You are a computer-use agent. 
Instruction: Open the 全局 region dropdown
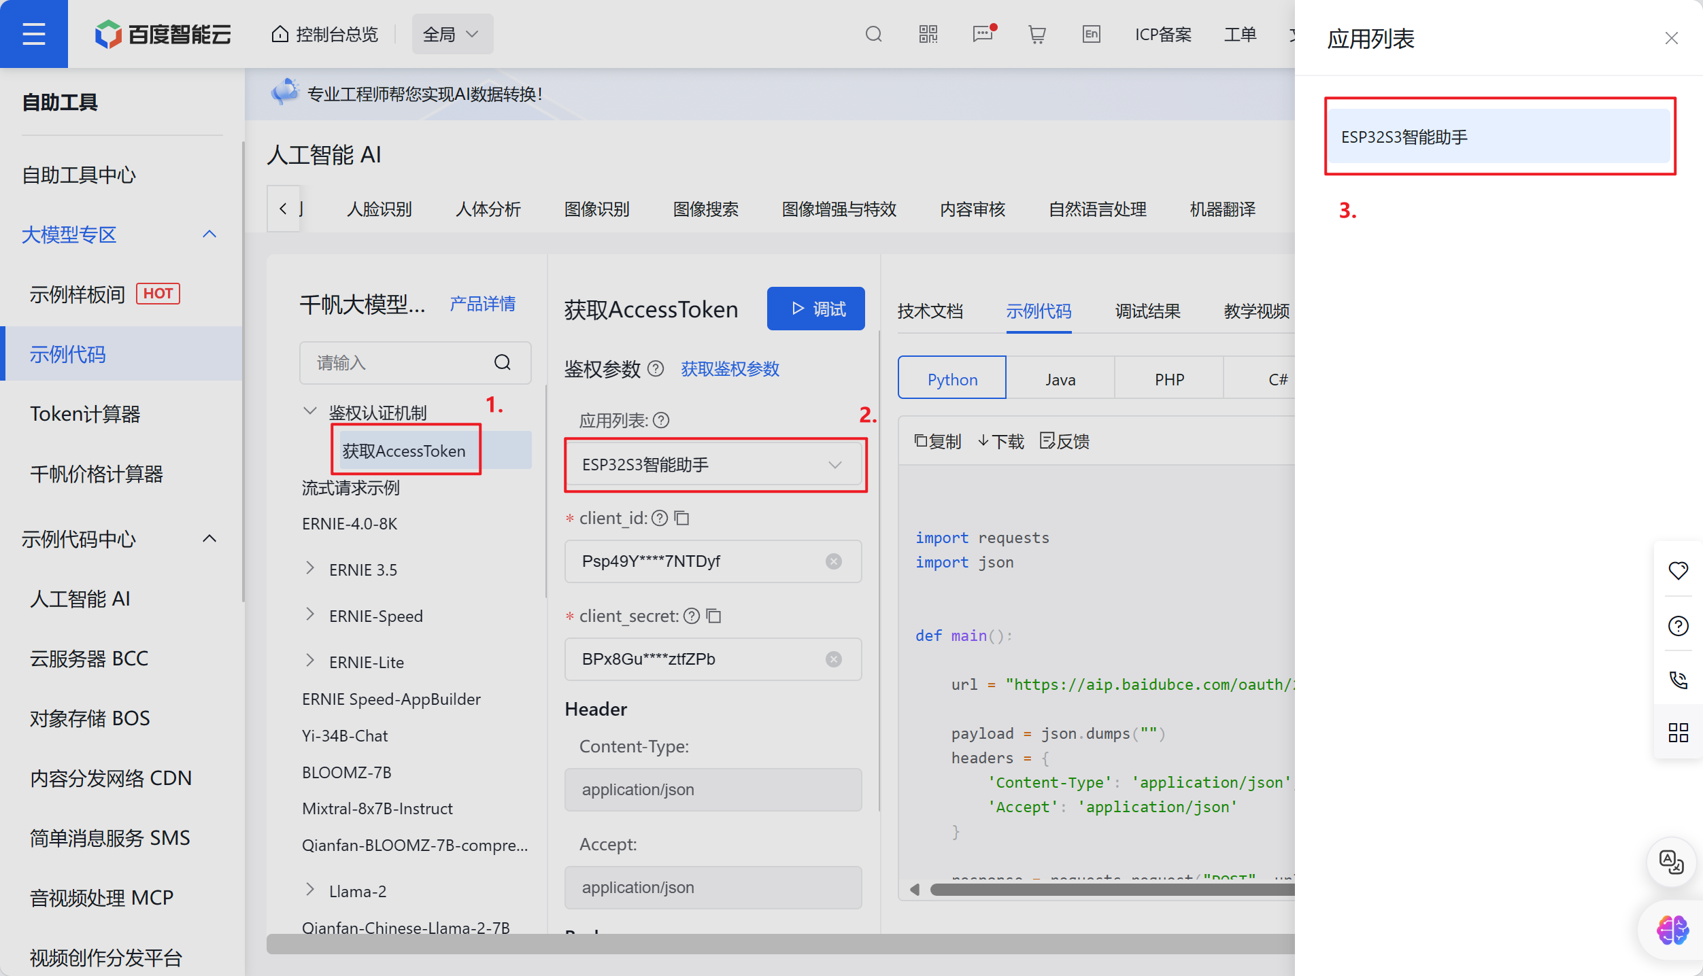452,34
